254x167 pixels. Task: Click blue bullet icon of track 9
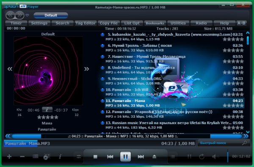coord(102,79)
